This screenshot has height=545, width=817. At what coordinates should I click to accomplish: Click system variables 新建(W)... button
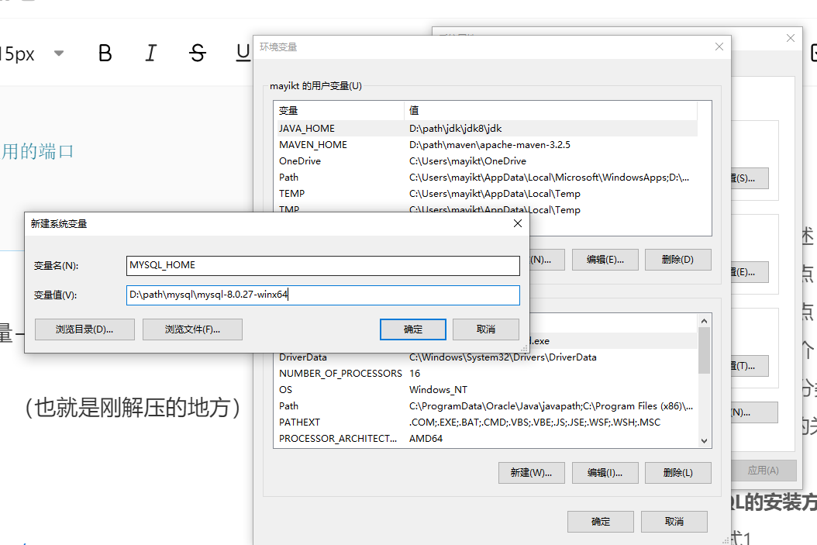pyautogui.click(x=532, y=473)
